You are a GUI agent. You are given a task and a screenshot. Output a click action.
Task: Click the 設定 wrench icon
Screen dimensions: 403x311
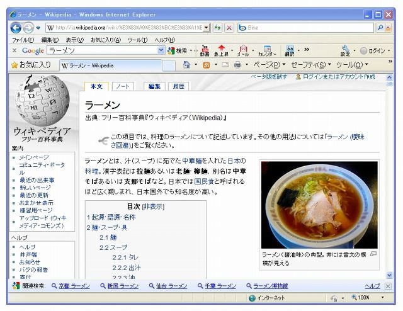(x=345, y=50)
